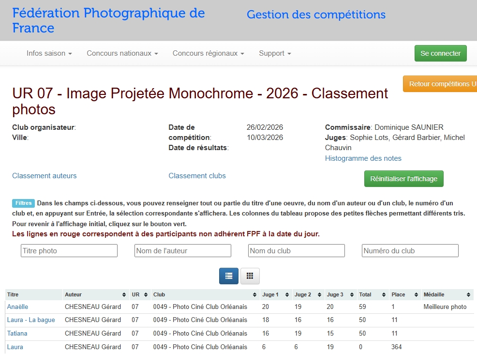Sort by Place column arrows
Image resolution: width=477 pixels, height=354 pixels.
417,294
